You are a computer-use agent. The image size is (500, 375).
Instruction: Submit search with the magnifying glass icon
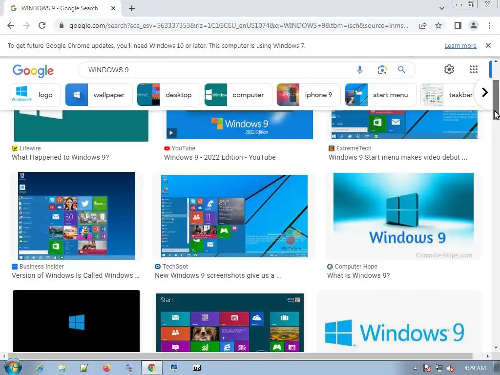(402, 70)
